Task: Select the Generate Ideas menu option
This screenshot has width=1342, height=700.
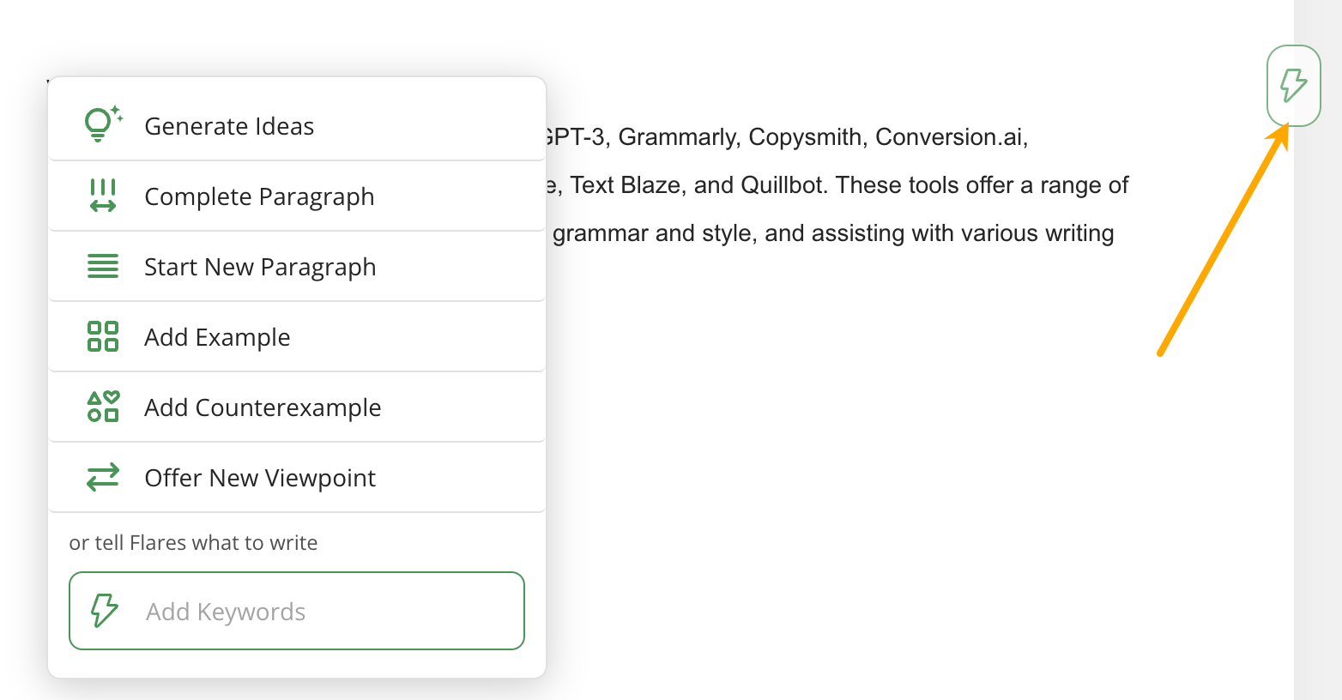Action: [229, 126]
